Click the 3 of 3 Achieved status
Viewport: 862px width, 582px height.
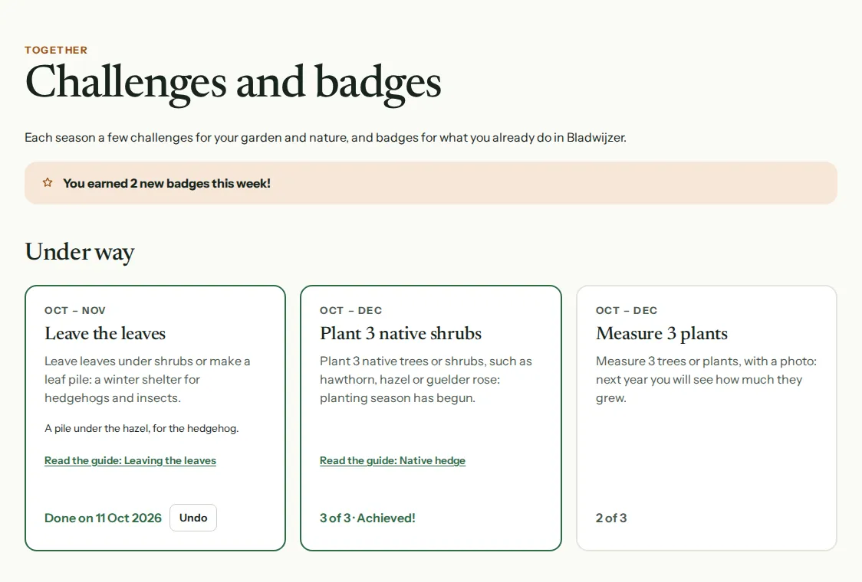[x=368, y=518]
